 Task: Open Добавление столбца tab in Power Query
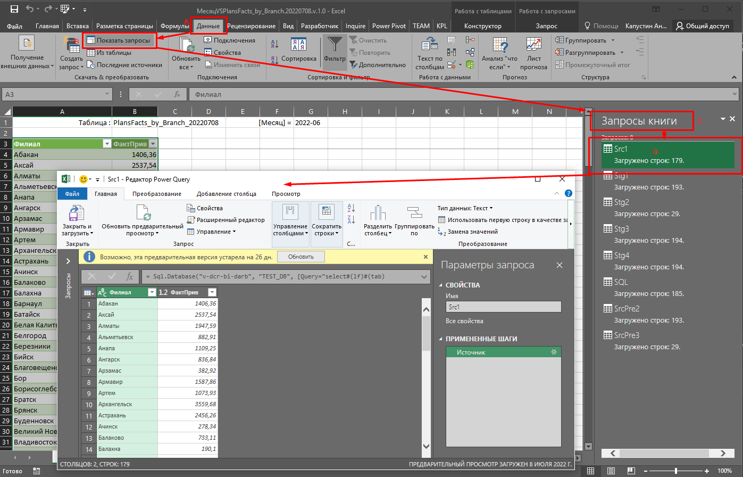click(227, 194)
